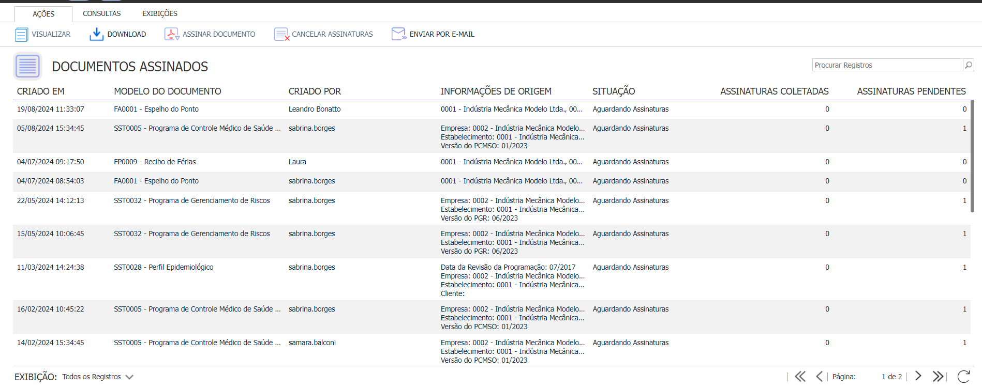Select row dated 04/07/2024 08:54:03
Viewport: 982px width, 388px height.
pos(492,181)
